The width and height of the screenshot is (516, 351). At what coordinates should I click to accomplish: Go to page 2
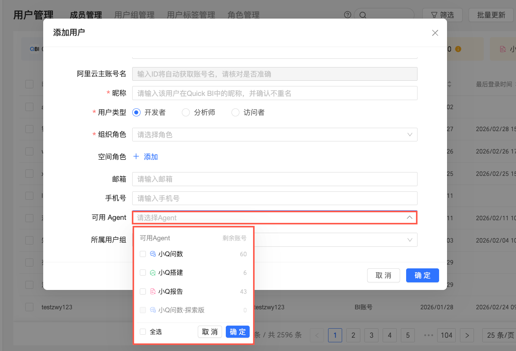pos(353,335)
